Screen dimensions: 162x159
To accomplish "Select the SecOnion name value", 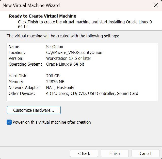I will pyautogui.click(x=55, y=47).
